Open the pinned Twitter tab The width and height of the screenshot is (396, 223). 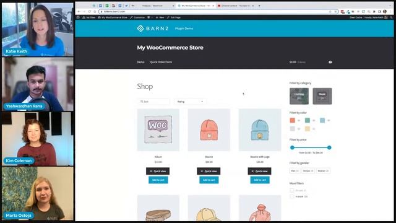pyautogui.click(x=126, y=6)
